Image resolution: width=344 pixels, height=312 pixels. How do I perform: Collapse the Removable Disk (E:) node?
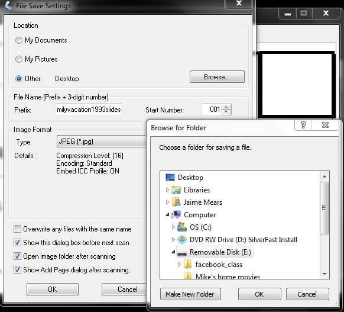[173, 252]
